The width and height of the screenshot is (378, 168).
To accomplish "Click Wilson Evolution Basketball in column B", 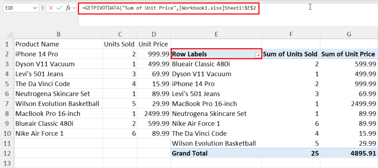I will point(58,104).
